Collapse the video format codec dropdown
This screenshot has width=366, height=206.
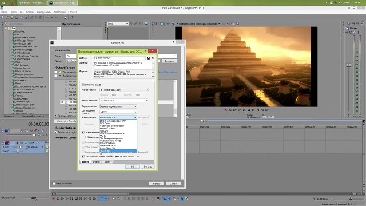135,117
